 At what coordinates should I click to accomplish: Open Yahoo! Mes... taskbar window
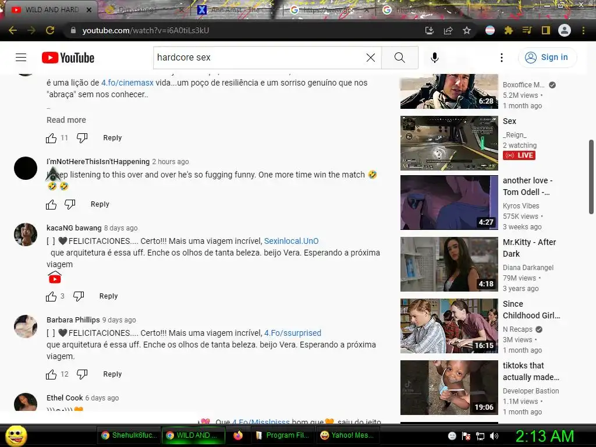tap(348, 435)
